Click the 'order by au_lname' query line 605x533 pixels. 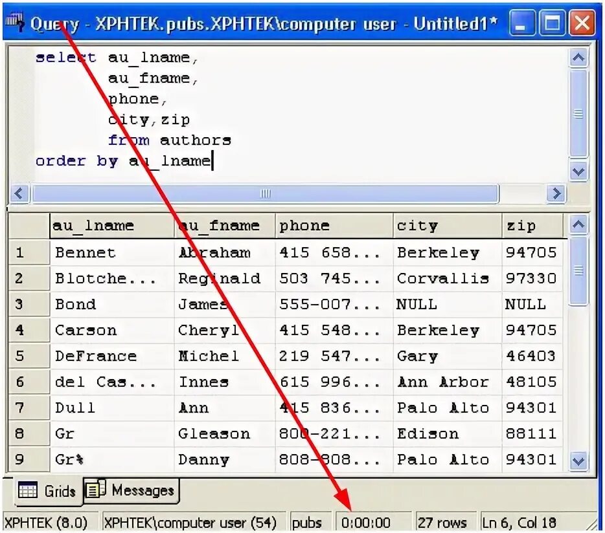[124, 161]
